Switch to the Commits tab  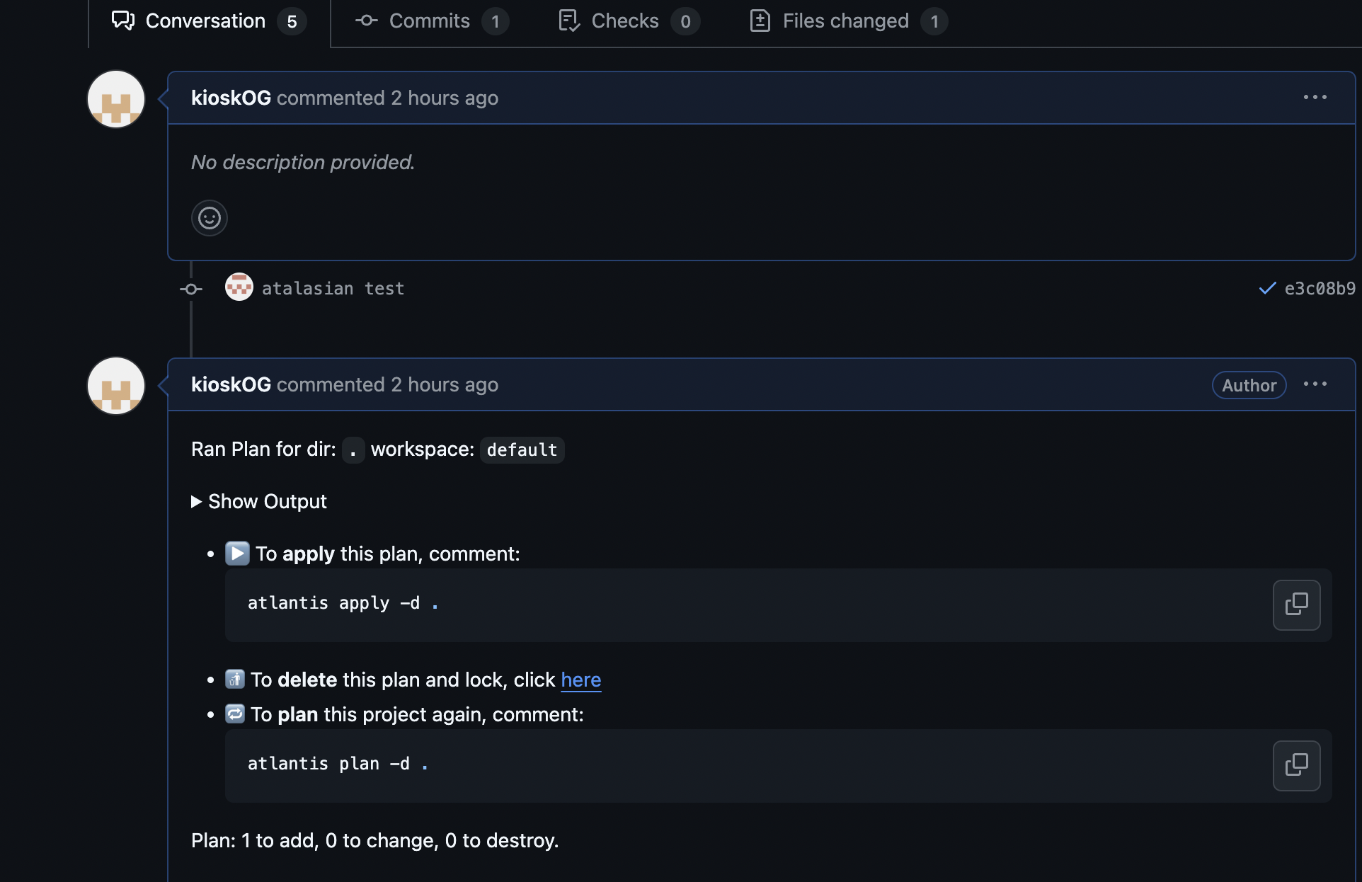pyautogui.click(x=430, y=21)
